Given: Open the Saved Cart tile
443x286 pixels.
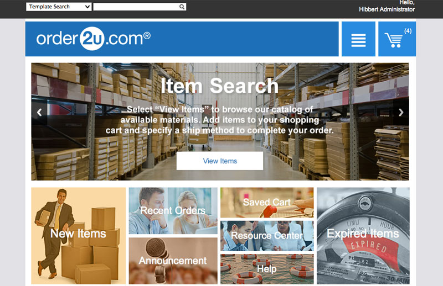Looking at the screenshot, I should click(267, 203).
